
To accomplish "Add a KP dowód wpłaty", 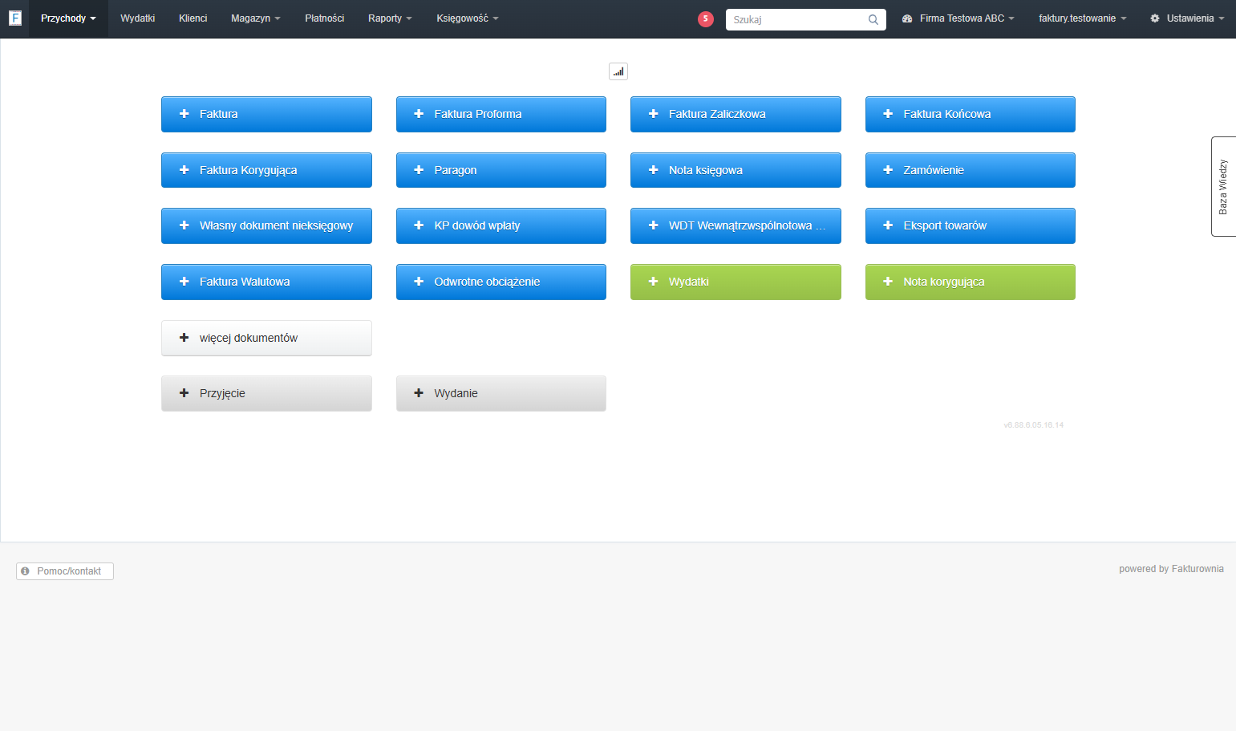I will pos(501,225).
